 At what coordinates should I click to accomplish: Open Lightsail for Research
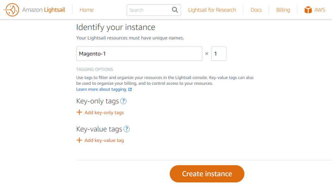coord(212,10)
